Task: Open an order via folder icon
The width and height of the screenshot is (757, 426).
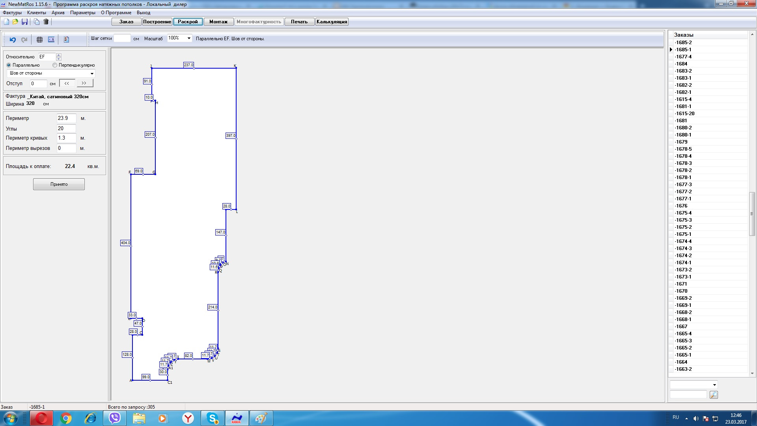Action: click(15, 22)
